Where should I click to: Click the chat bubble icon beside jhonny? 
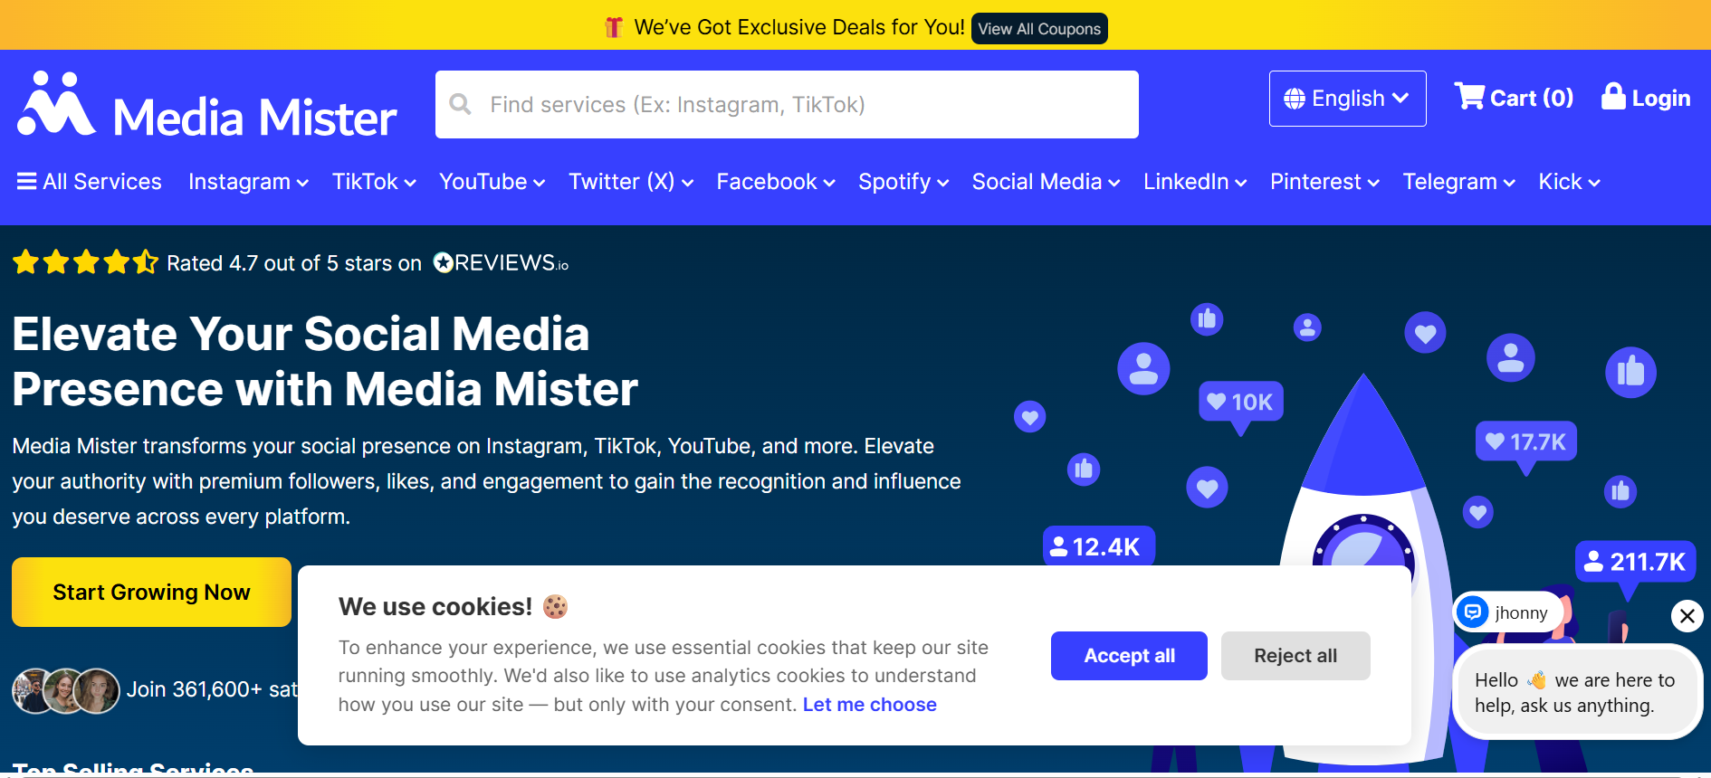(1472, 612)
